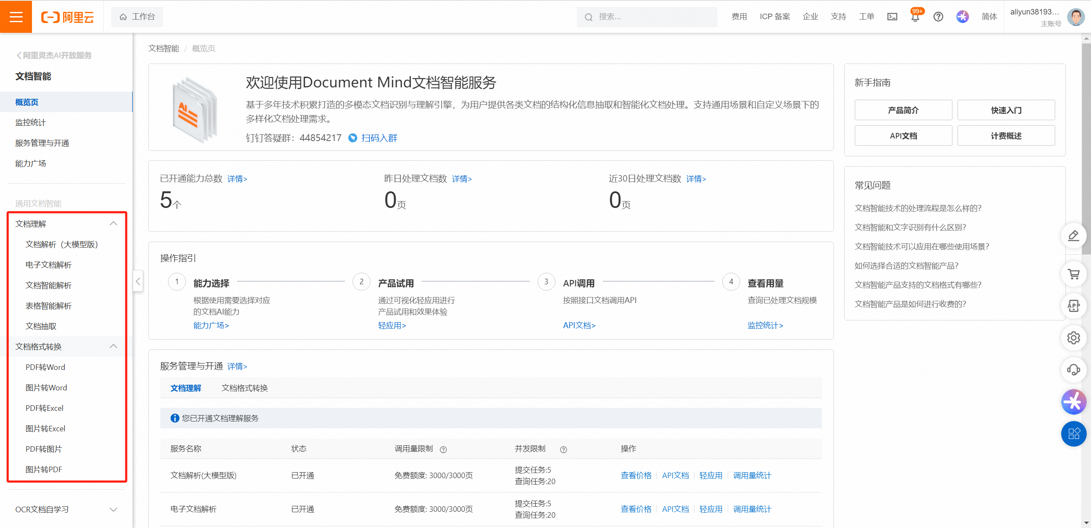The height and width of the screenshot is (528, 1091).
Task: Click the floating shopping cart icon
Action: (x=1074, y=274)
